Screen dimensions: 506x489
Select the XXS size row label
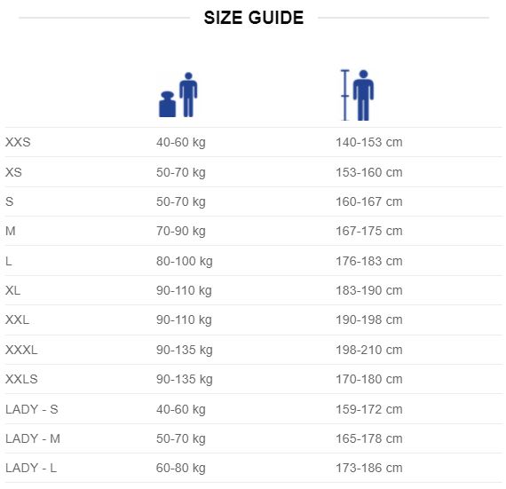[x=18, y=142]
